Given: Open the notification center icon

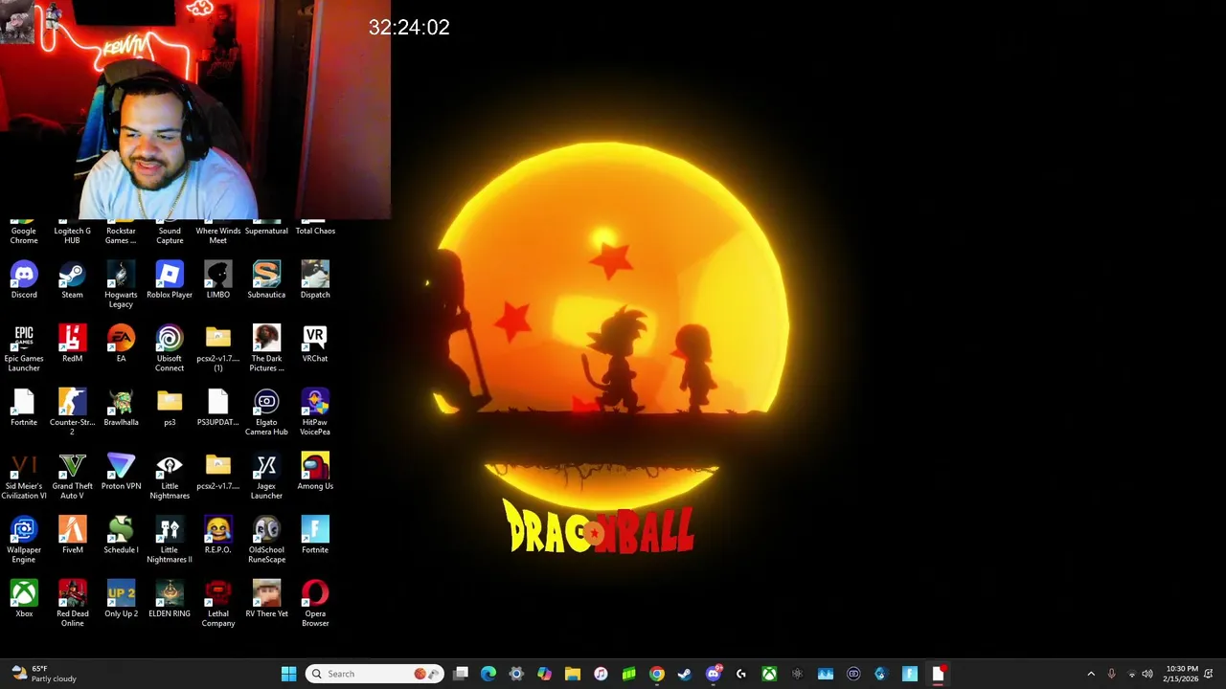Looking at the screenshot, I should (x=1210, y=674).
